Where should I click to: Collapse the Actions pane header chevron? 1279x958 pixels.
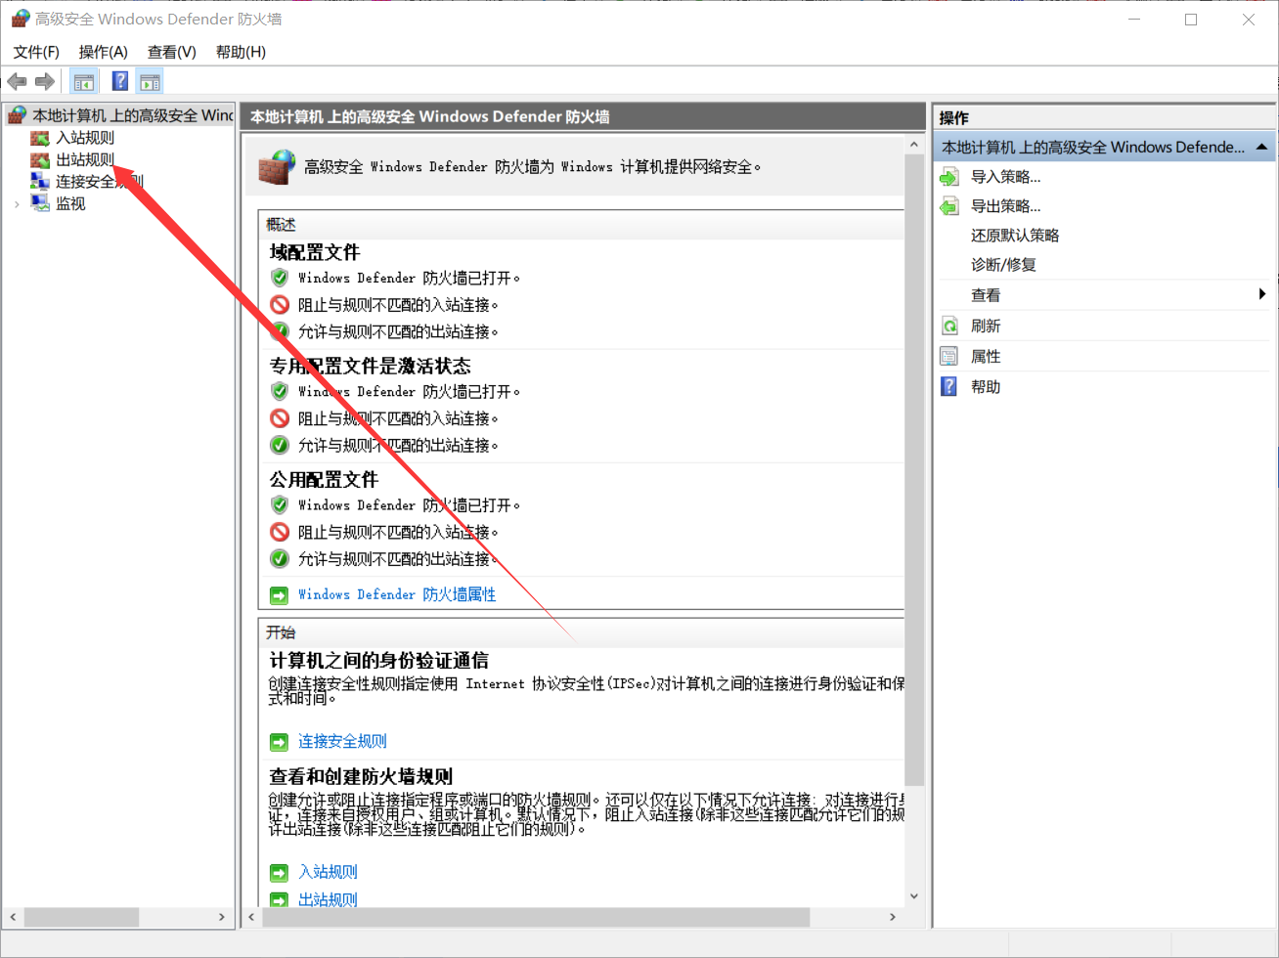[1260, 147]
